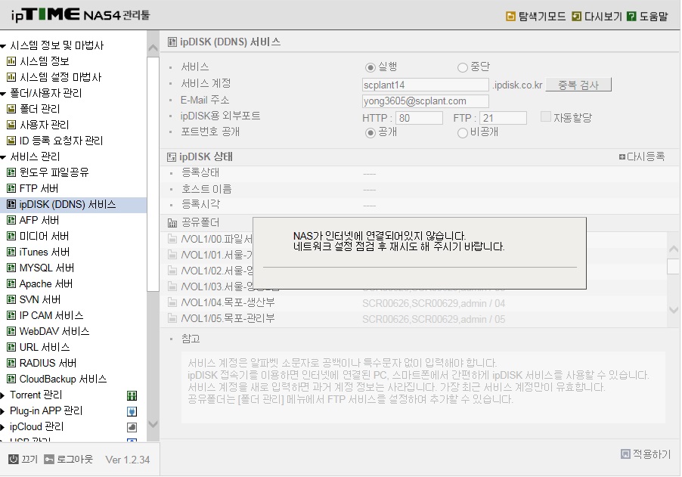
Task: Expand Plug-in APP 관리 section
Action: pos(2,411)
